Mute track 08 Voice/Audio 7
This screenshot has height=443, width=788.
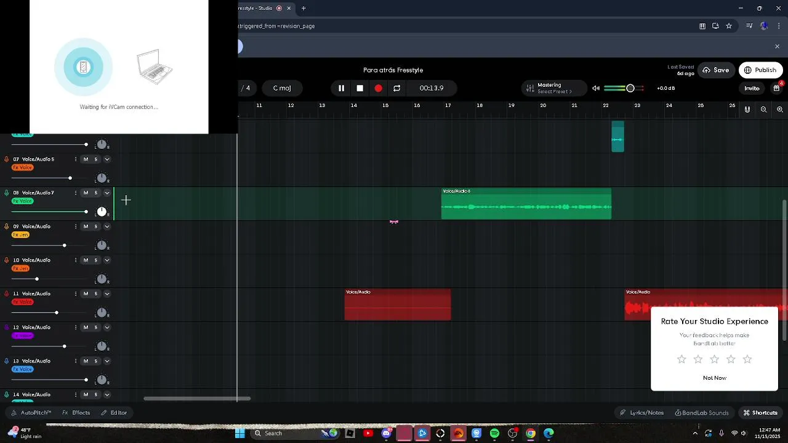click(86, 193)
